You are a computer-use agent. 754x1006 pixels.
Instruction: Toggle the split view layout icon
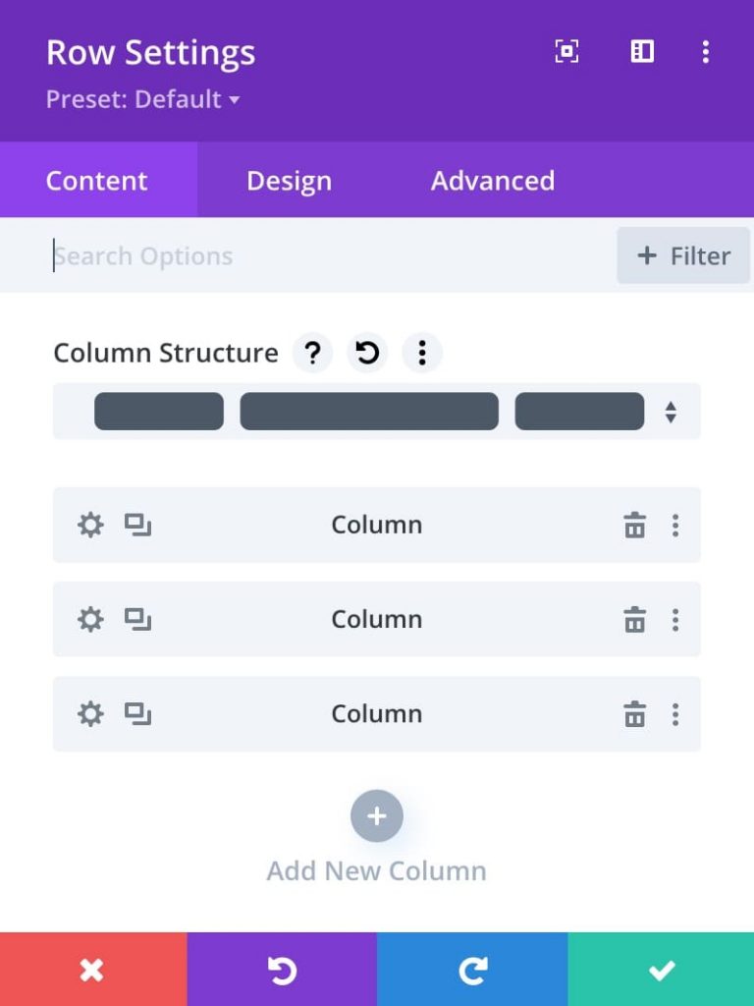pyautogui.click(x=641, y=52)
